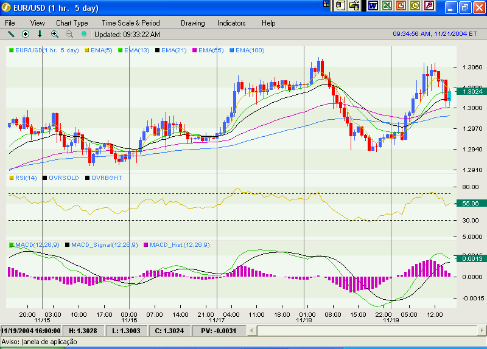Viewport: 487px width, 349px height.
Task: Open the Help menu
Action: 268,23
